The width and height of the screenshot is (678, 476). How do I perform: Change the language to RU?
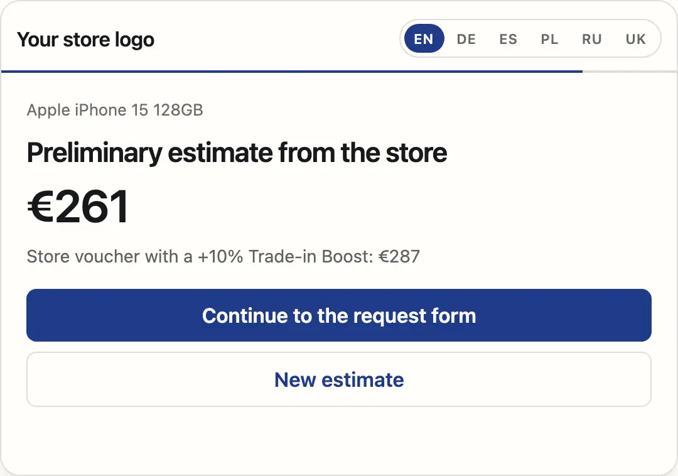tap(591, 39)
